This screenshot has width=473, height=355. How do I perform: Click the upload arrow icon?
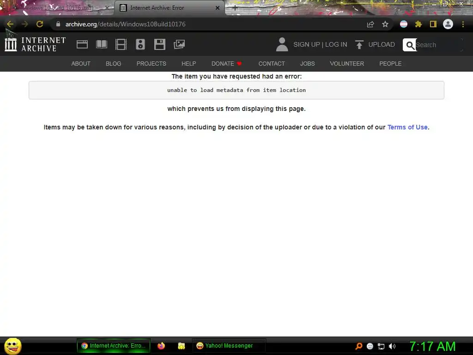(x=359, y=44)
